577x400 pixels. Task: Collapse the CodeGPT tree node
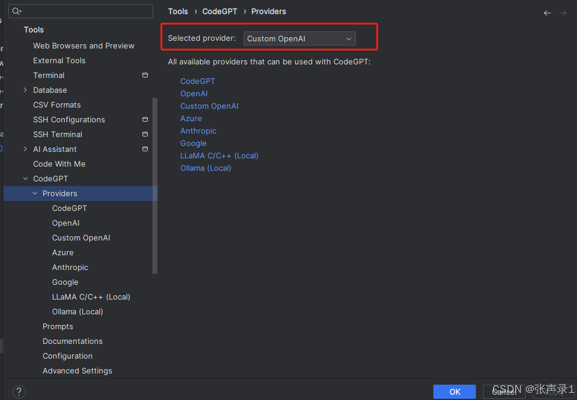pyautogui.click(x=25, y=178)
